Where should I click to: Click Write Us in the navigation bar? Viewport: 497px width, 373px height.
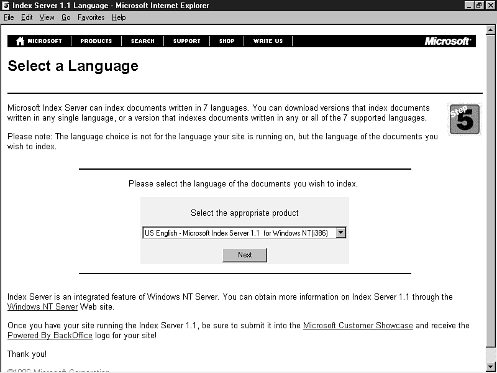(268, 41)
